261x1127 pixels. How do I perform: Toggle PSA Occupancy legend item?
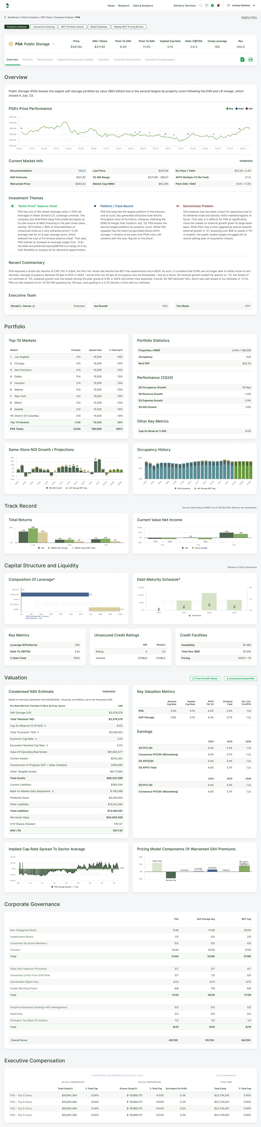coord(182,488)
